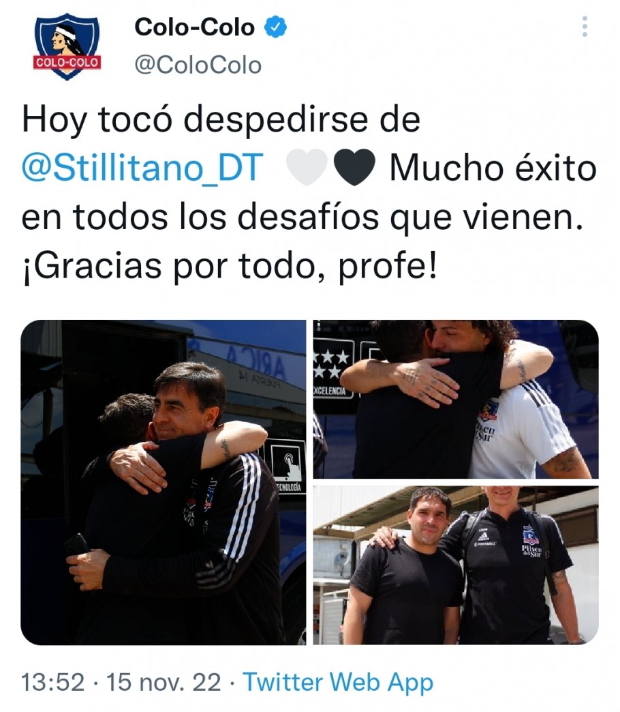
Task: Open the photo of the curly-haired player hugging
Action: [x=456, y=399]
